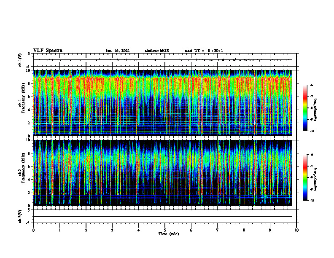Viewport: 334px width, 258px height.
Task: Click time axis tick label "4"
Action: click(x=139, y=230)
